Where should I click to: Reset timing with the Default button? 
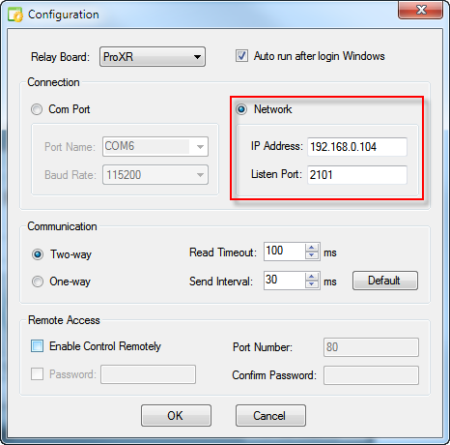pyautogui.click(x=385, y=281)
